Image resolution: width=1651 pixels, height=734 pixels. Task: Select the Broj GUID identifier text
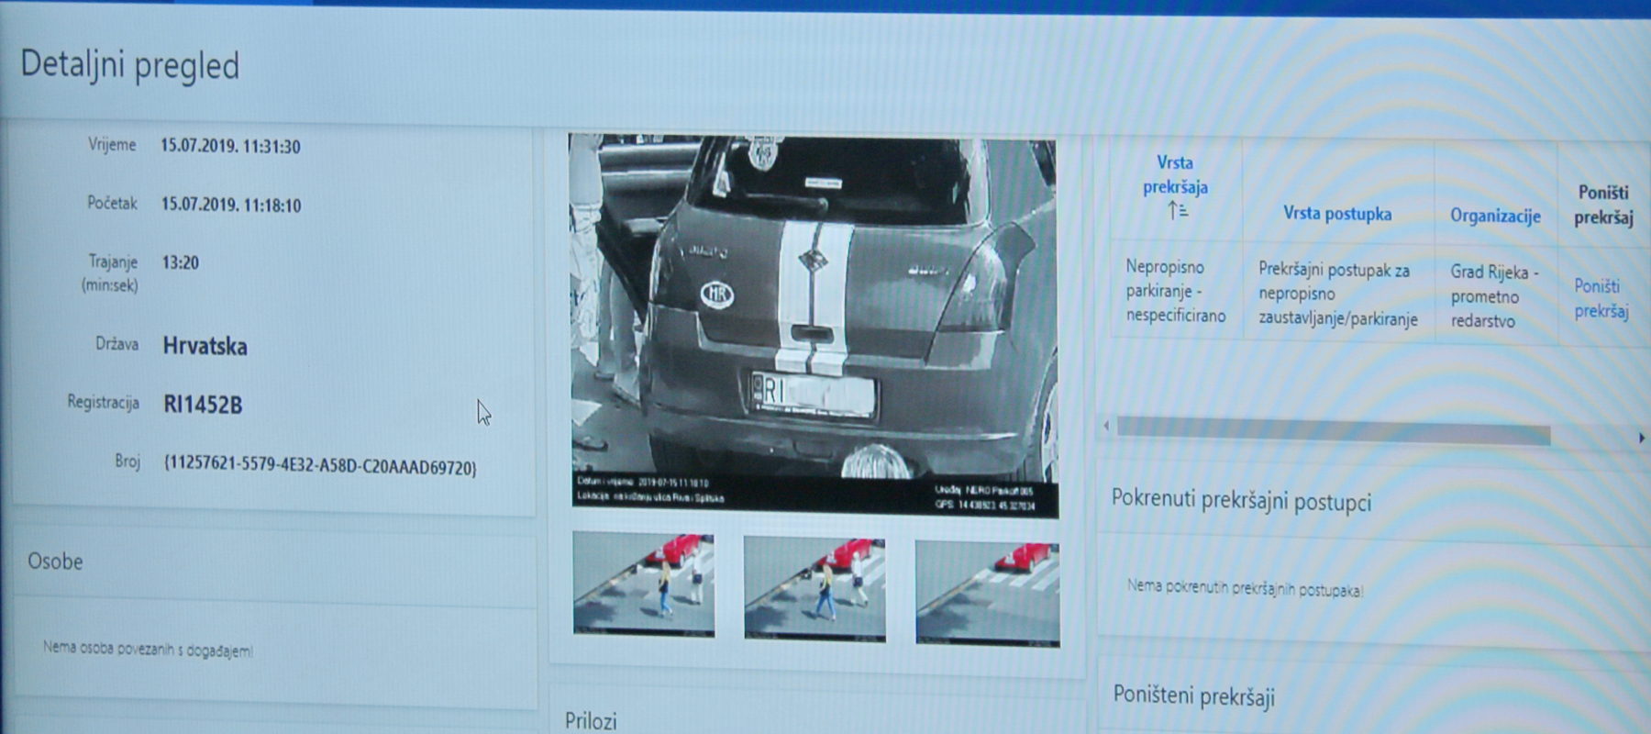[x=320, y=467]
